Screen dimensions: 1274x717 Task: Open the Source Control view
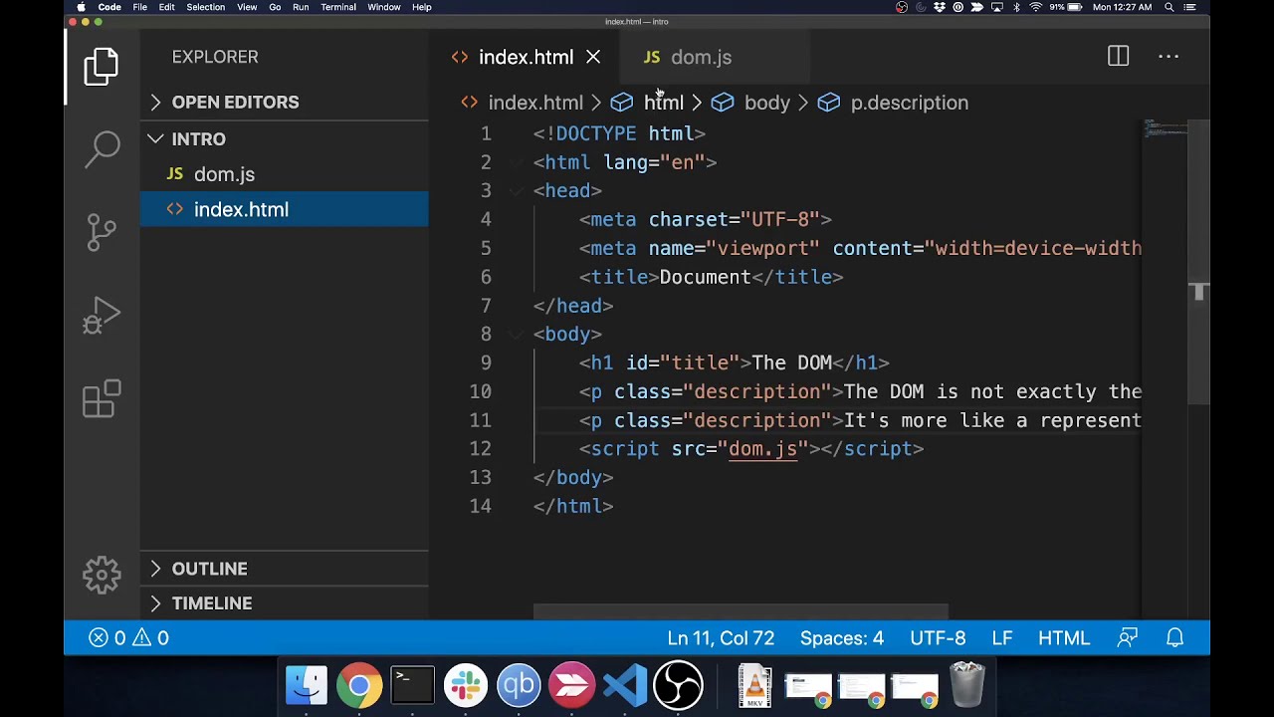click(102, 232)
